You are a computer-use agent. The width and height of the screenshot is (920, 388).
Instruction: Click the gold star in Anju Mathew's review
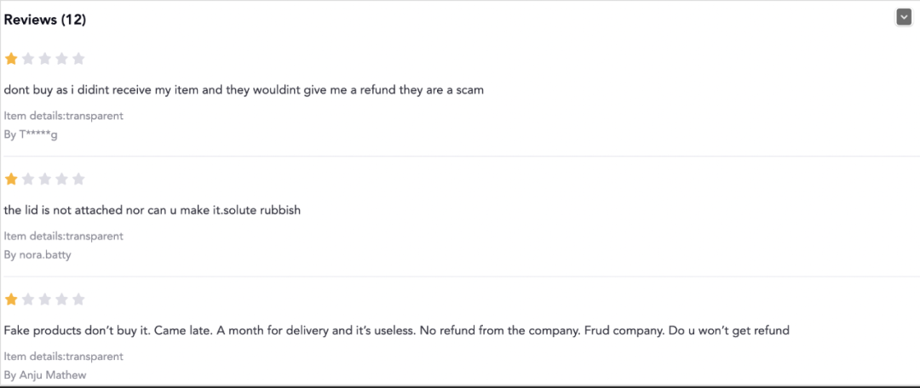(11, 300)
